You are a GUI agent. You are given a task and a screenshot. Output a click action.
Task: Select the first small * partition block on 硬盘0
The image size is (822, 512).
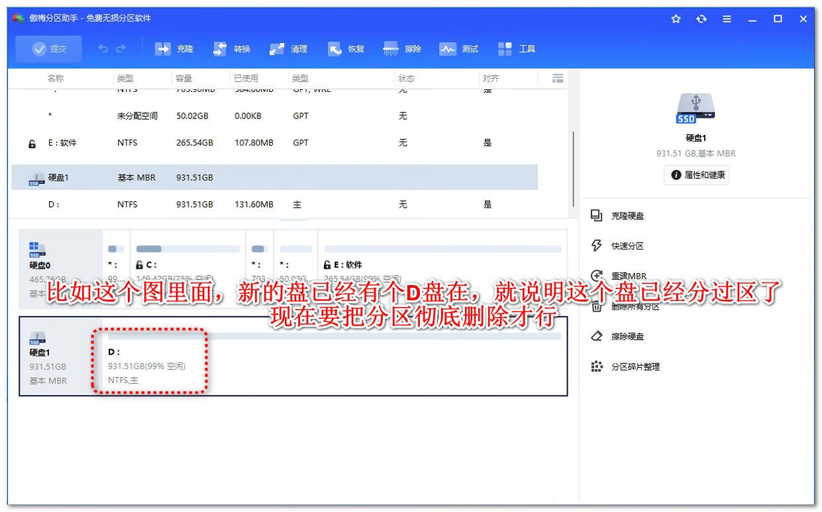pyautogui.click(x=116, y=269)
